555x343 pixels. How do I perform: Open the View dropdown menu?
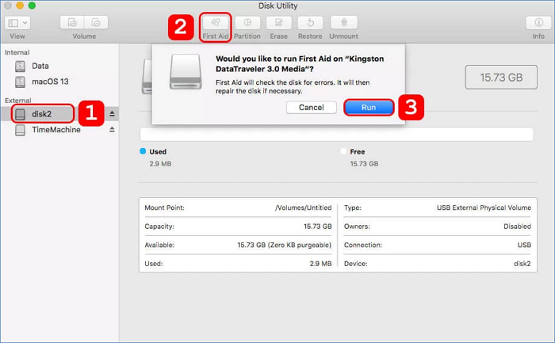[17, 24]
